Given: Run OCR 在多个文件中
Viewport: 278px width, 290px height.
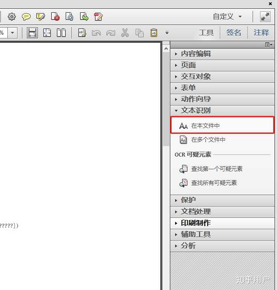Looking at the screenshot, I should click(203, 140).
